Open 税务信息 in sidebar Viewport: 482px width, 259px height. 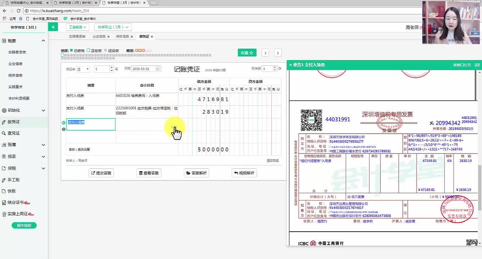[15, 75]
